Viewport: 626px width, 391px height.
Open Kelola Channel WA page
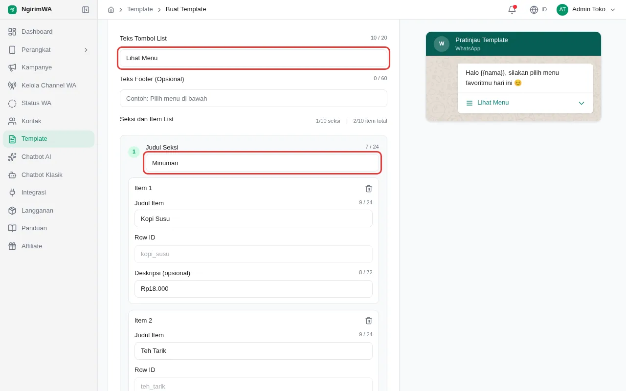[49, 86]
